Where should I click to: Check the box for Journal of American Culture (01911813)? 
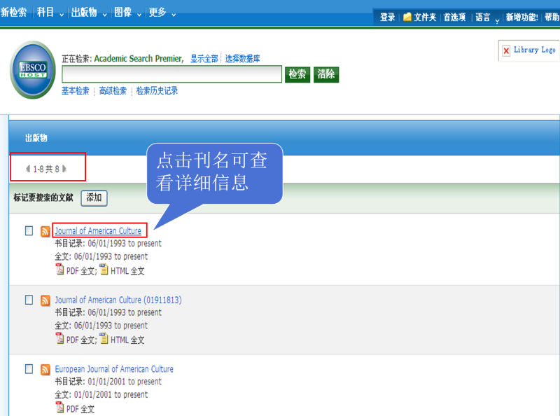point(29,300)
